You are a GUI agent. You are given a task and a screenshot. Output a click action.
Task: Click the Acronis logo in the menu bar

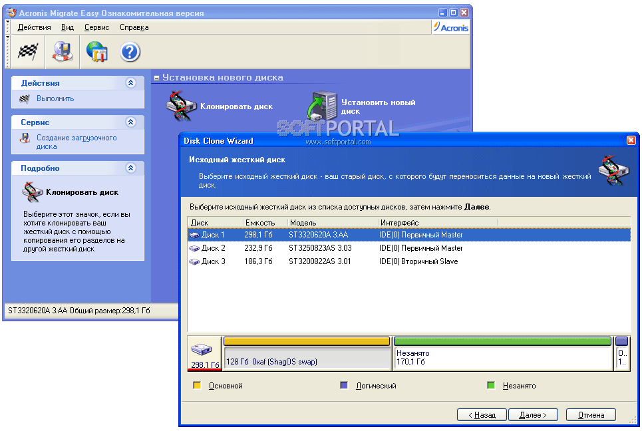pyautogui.click(x=451, y=27)
